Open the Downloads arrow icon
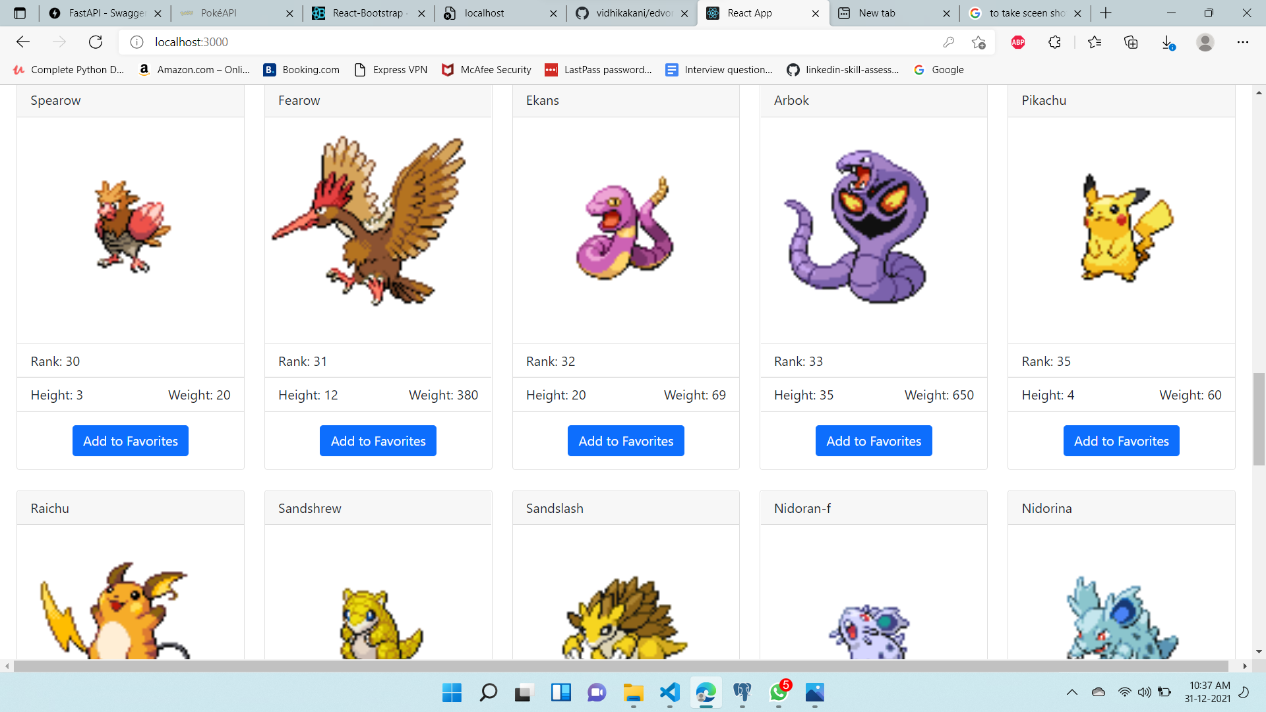The image size is (1266, 712). 1167,42
